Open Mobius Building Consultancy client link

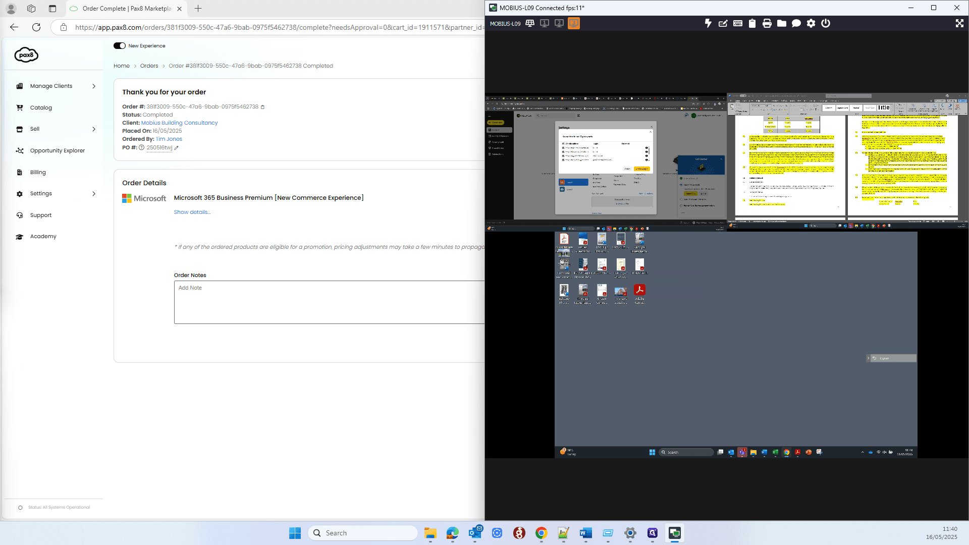click(180, 123)
